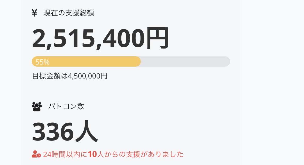Screen dimensions: 304x165
Task: Click the 人からの支援がありました phrase
Action: coord(140,154)
